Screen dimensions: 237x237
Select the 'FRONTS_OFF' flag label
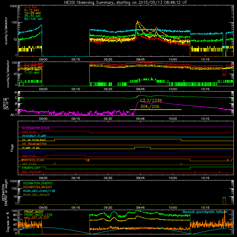pyautogui.click(x=31, y=168)
